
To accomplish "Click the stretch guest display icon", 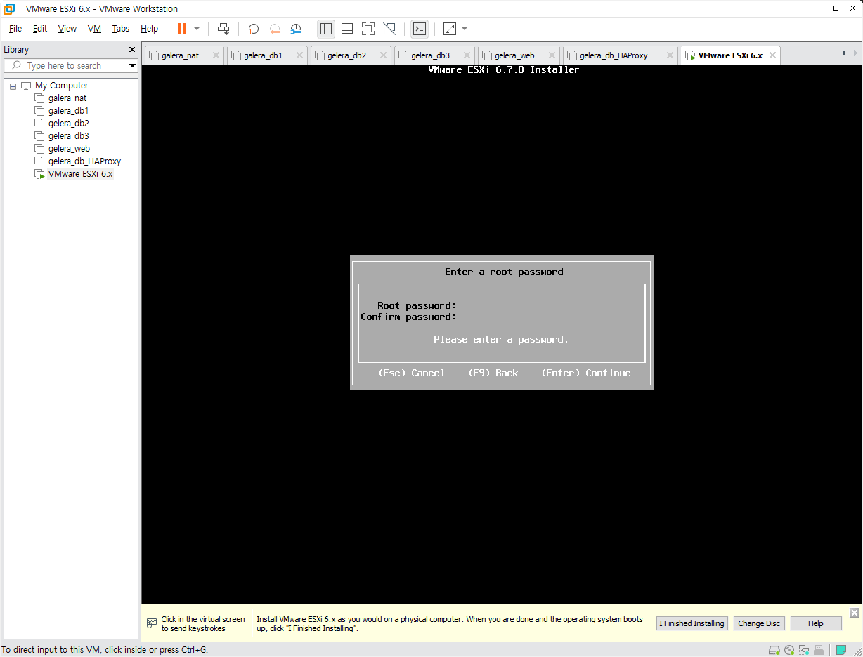I will pyautogui.click(x=450, y=29).
